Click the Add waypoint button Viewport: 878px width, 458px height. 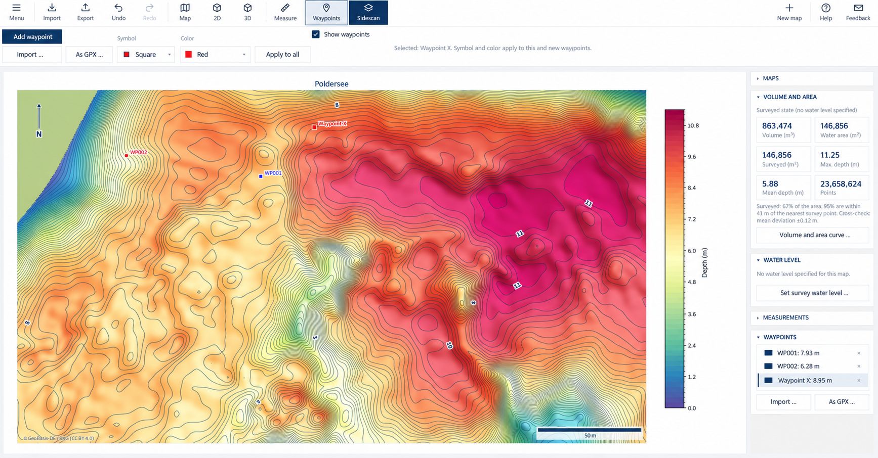tap(32, 36)
